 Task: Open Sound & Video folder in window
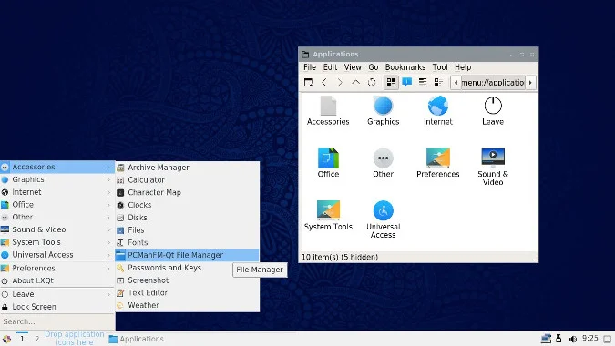click(493, 167)
